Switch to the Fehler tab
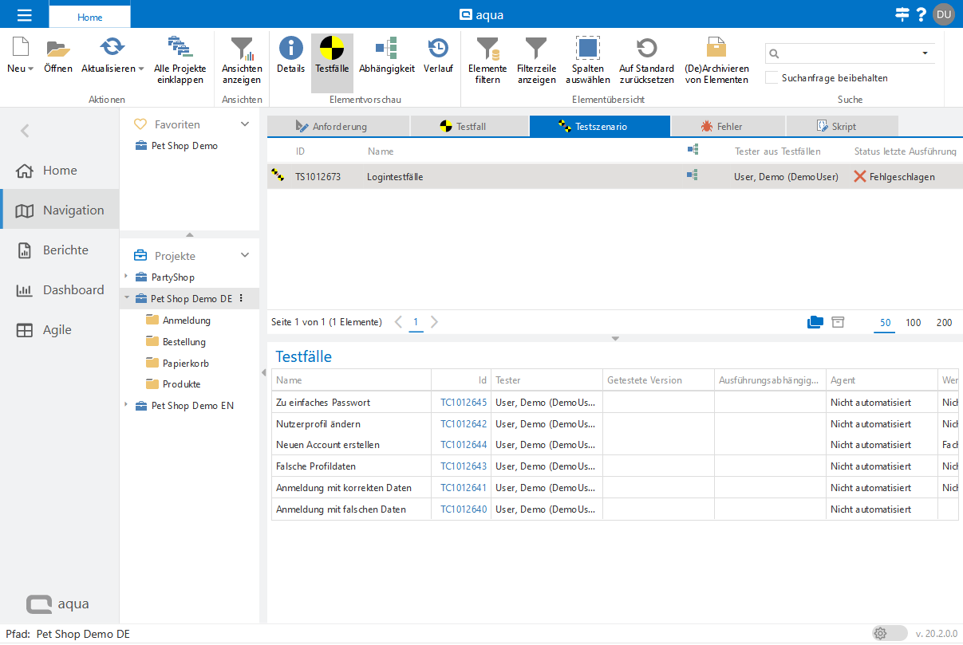 (728, 127)
